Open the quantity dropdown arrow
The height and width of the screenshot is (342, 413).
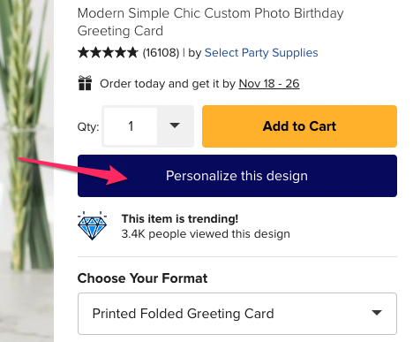click(x=175, y=125)
